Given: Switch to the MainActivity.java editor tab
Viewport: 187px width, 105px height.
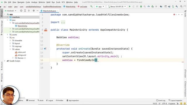Looking at the screenshot, I should (x=49, y=11).
